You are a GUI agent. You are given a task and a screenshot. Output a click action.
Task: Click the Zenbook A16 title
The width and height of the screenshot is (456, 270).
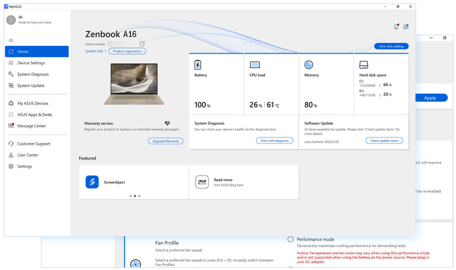[x=111, y=34]
